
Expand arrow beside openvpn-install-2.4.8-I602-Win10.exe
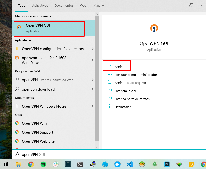coord(92,60)
